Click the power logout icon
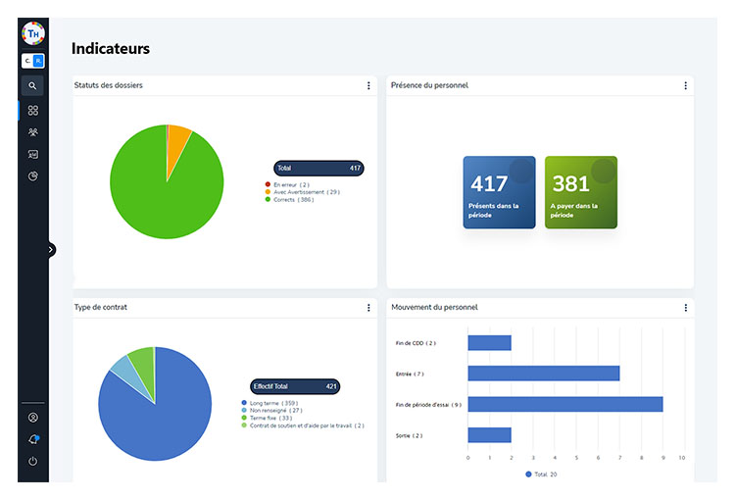The height and width of the screenshot is (500, 735). click(32, 461)
